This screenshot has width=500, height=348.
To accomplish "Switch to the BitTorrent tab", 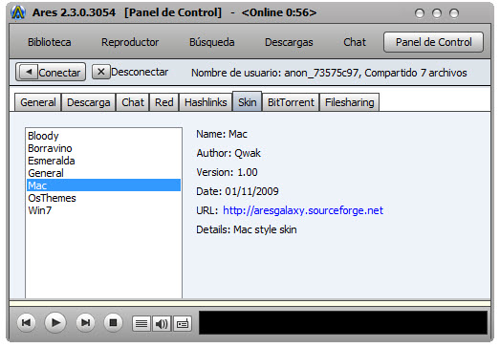I will click(291, 102).
